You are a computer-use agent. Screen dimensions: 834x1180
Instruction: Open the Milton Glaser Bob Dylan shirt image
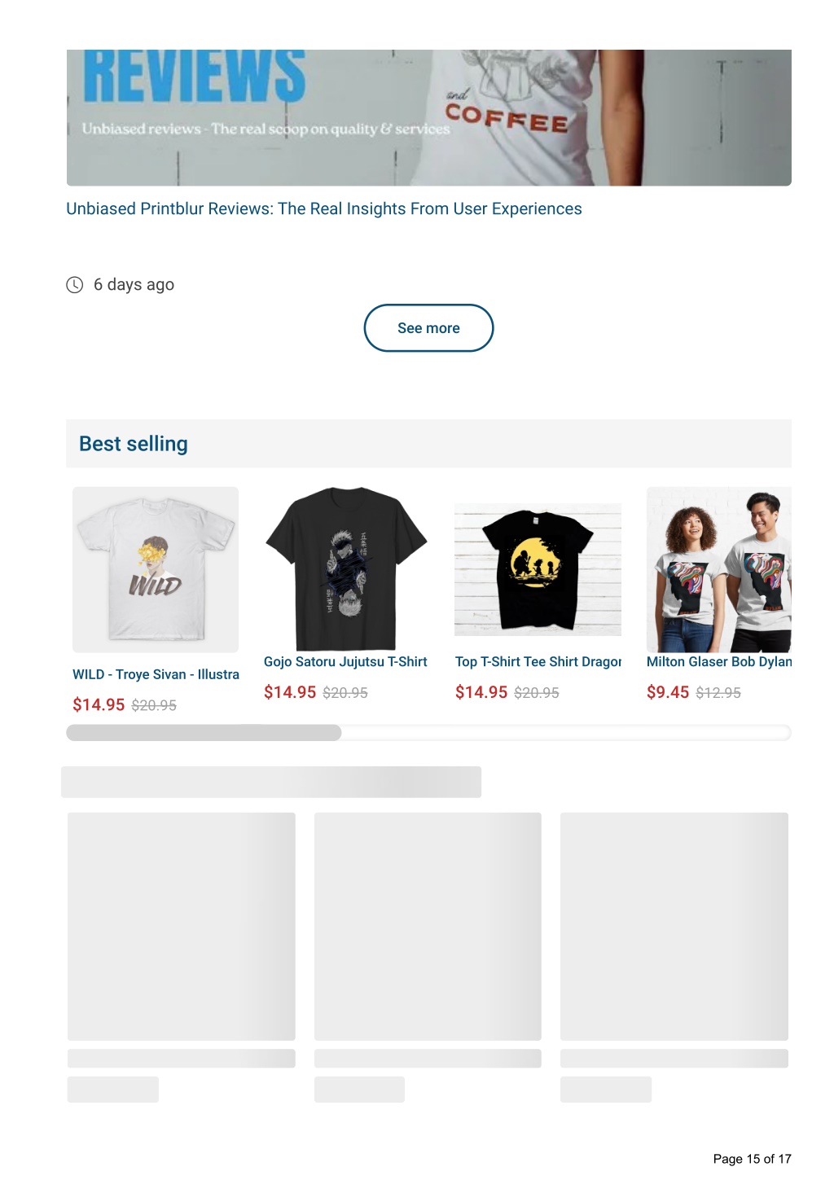pos(719,569)
